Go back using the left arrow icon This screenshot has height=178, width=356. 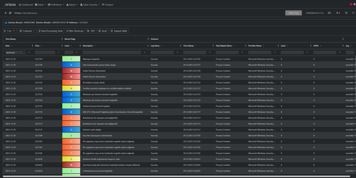point(6,13)
